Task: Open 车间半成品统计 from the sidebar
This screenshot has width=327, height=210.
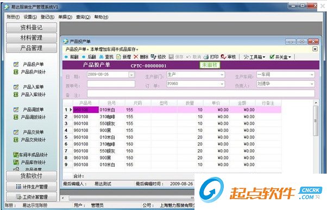Action: 33,155
